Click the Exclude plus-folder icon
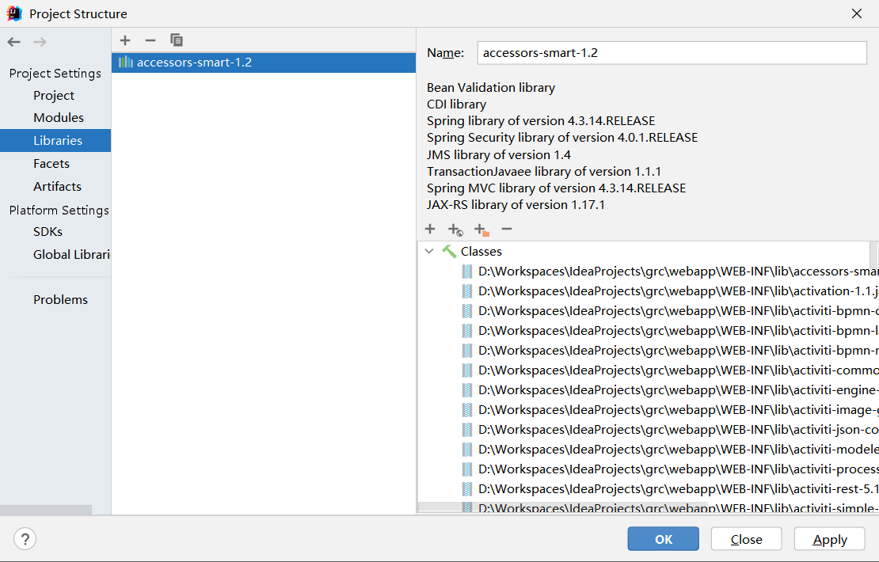Viewport: 879px width, 562px height. click(x=481, y=230)
